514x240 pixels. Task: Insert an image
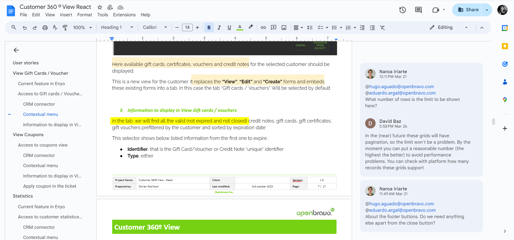point(284,27)
